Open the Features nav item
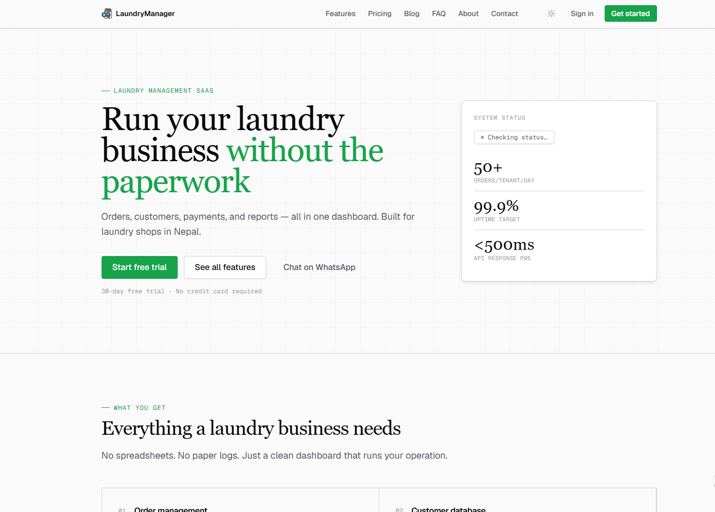715x512 pixels. (340, 13)
